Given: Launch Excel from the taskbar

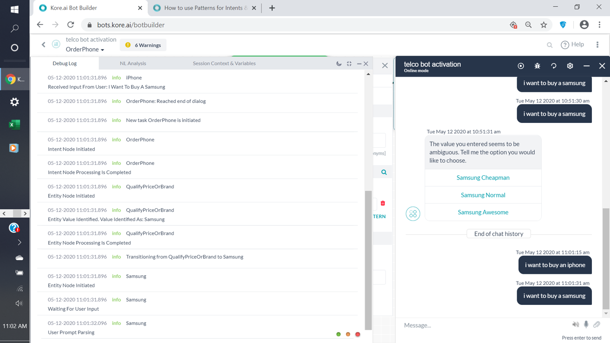Looking at the screenshot, I should [14, 125].
